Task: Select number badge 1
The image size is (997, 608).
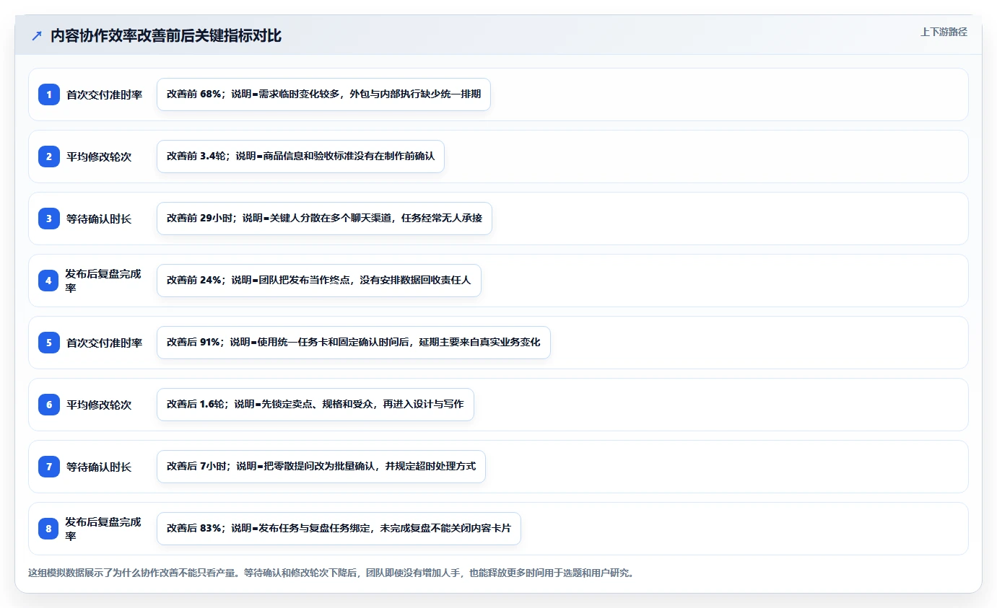Action: coord(49,94)
